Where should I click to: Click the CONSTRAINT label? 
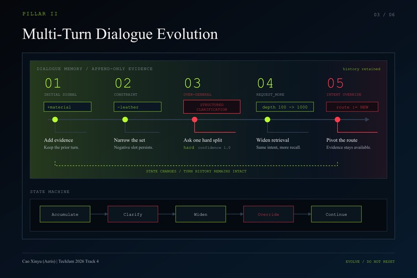[126, 94]
